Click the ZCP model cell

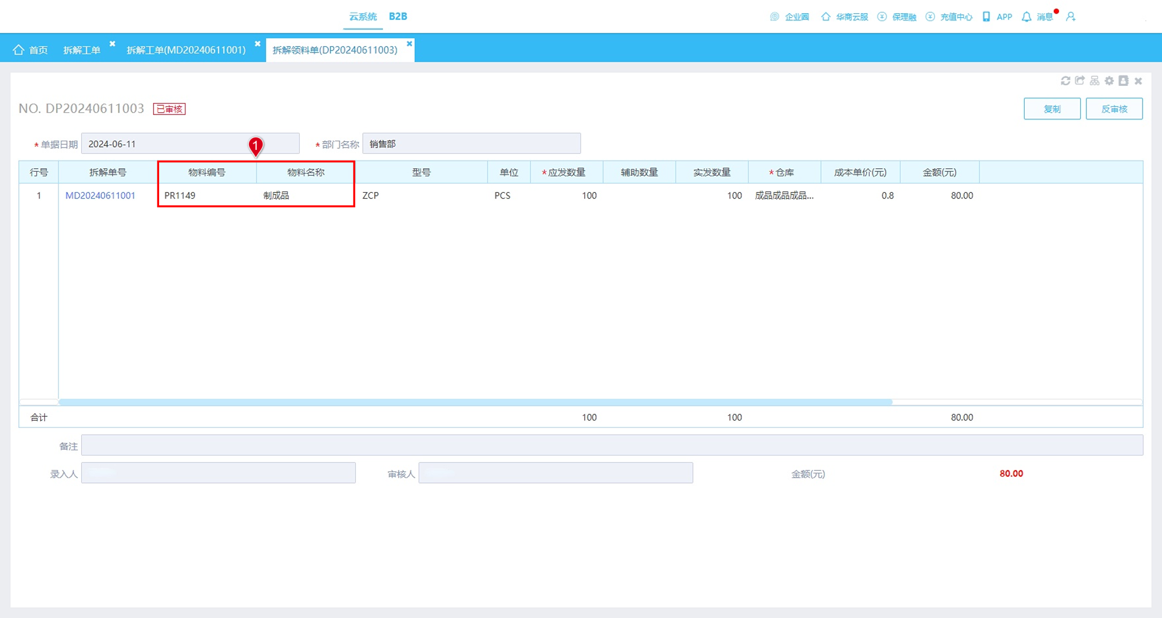(421, 196)
